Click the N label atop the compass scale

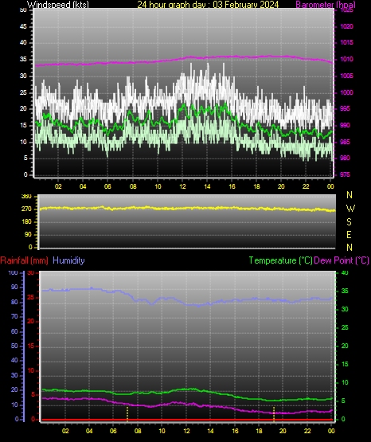350,195
